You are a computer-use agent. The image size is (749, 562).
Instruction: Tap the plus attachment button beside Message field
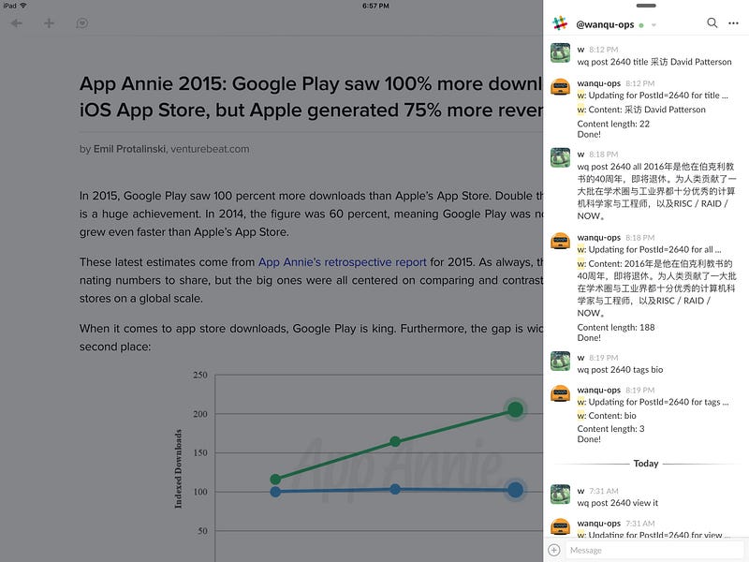(553, 550)
